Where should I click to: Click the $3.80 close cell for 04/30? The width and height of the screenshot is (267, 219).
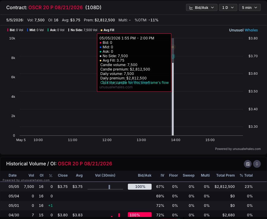click(63, 215)
